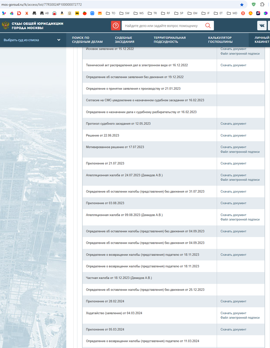Select row 'Определение о возвращении жалобы ... от 11.03.2024'

[x=174, y=341]
